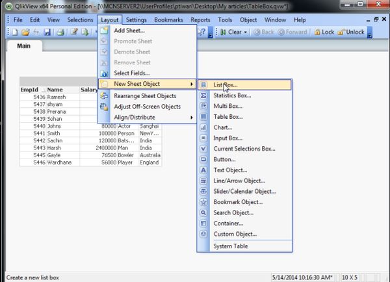Click the Unlock selections button
Viewport: 390px width, 282px height.
[351, 32]
